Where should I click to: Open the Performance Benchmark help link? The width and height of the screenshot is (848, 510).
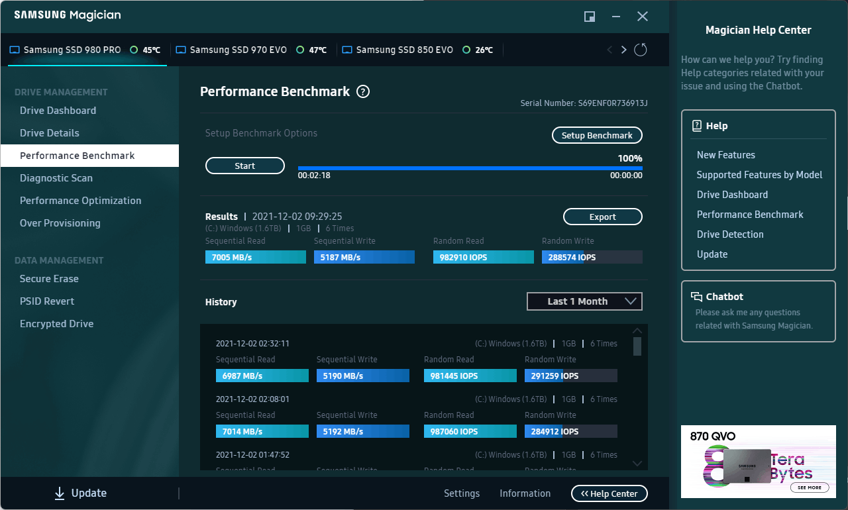[x=750, y=215]
